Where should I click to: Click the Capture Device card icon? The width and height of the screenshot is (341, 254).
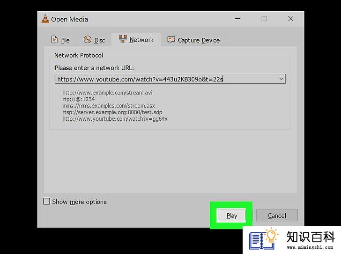pos(171,39)
